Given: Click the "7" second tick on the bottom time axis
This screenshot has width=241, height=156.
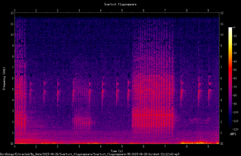Looking at the screenshot, I should 165,147.
